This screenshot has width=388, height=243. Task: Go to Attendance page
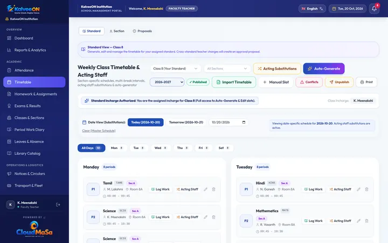coord(34,70)
